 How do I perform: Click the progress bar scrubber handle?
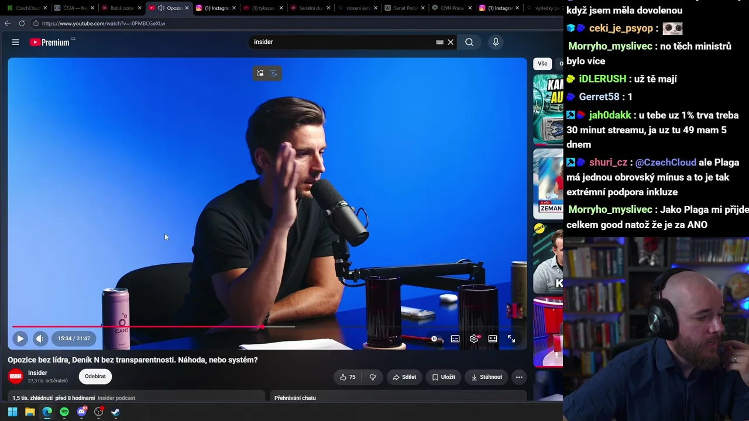tap(261, 327)
